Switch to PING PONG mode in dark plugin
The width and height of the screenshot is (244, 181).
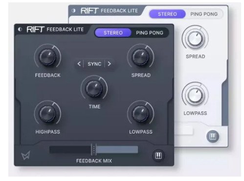pos(150,33)
